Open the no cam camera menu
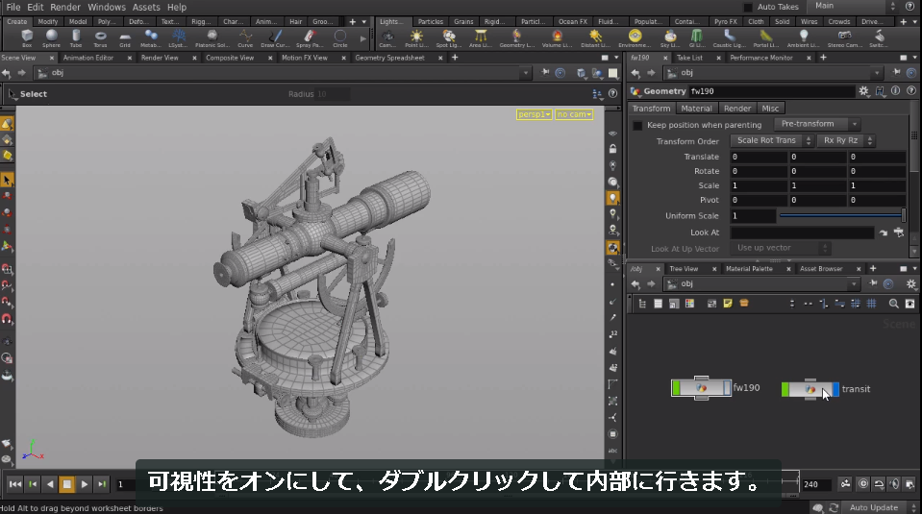The image size is (922, 514). [x=574, y=114]
